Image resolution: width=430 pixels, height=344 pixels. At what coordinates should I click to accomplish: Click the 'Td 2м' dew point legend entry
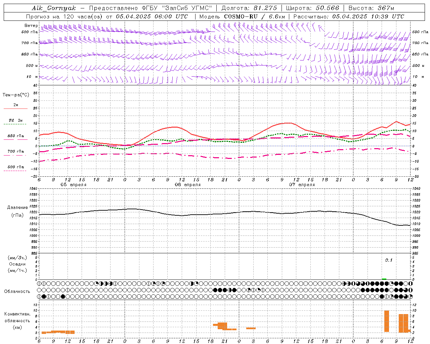pos(16,120)
